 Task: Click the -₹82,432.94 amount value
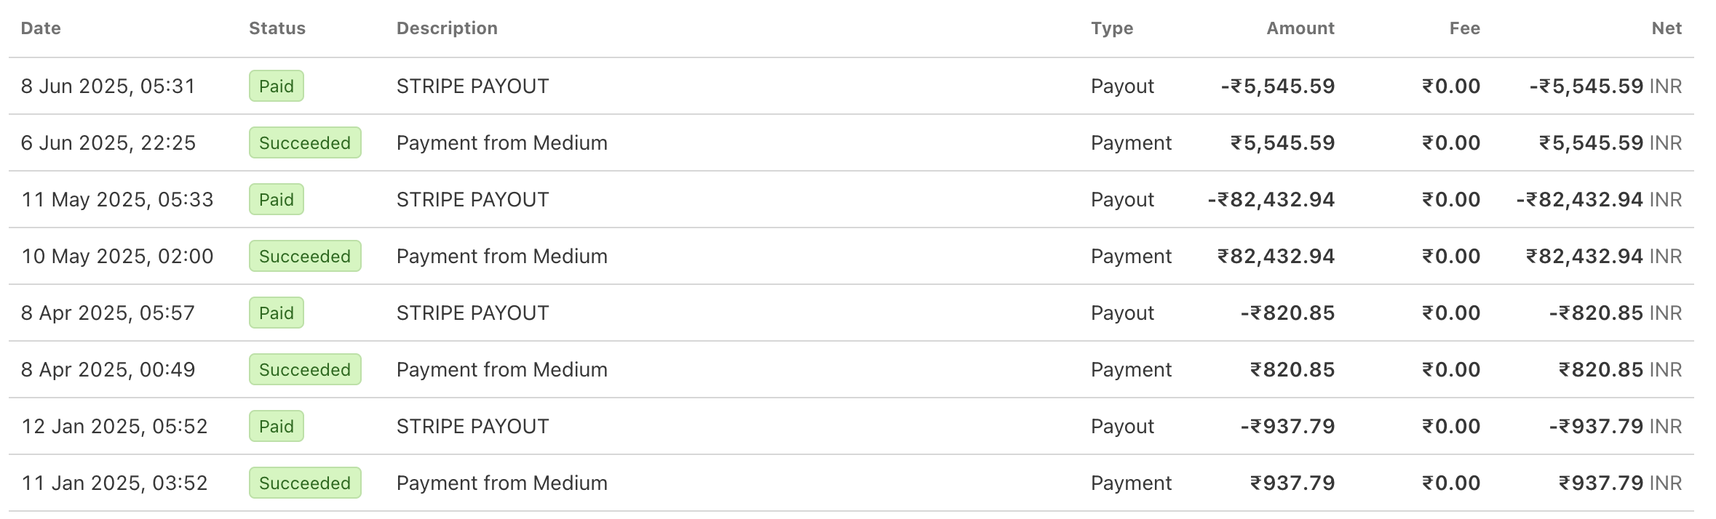pyautogui.click(x=1271, y=199)
